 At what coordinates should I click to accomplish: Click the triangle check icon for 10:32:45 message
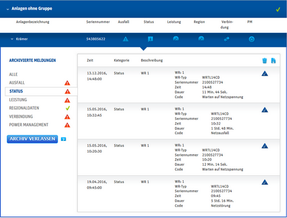click(265, 110)
